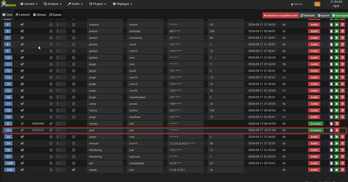This screenshot has width=348, height=182.
Task: Open the Réglages dropdown menu
Action: click(x=123, y=4)
